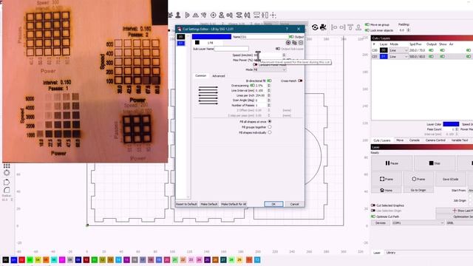Open the Mode dropdown in Cut Settings
This screenshot has height=266, width=473.
270,69
